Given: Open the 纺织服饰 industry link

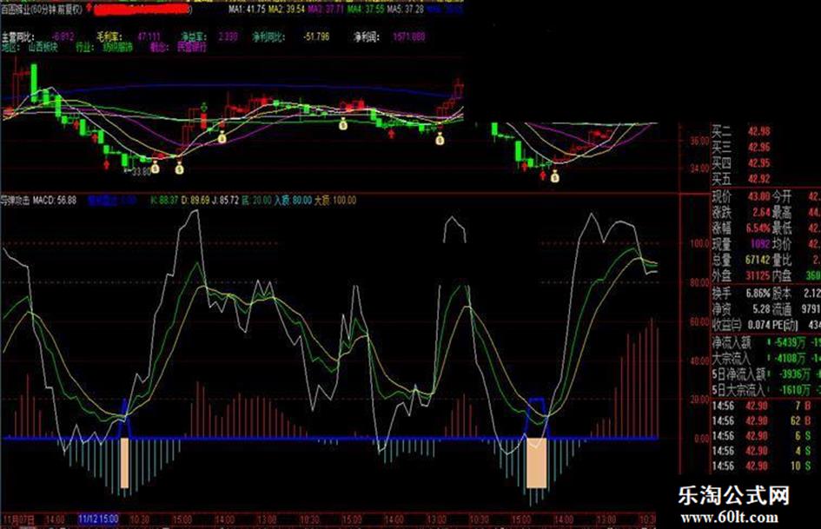Looking at the screenshot, I should point(118,47).
